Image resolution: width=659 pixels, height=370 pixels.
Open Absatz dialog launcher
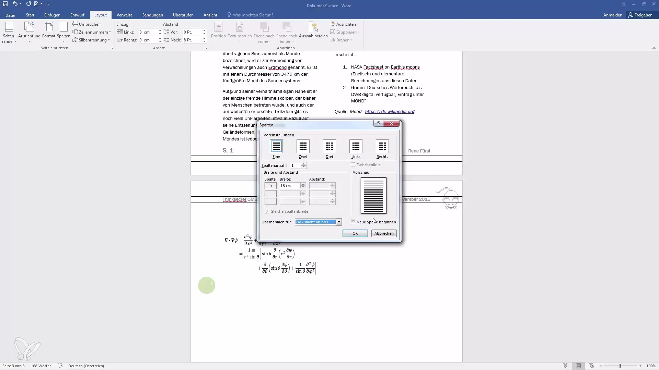pyautogui.click(x=206, y=48)
